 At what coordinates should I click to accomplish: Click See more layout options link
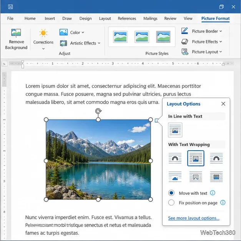point(194,218)
